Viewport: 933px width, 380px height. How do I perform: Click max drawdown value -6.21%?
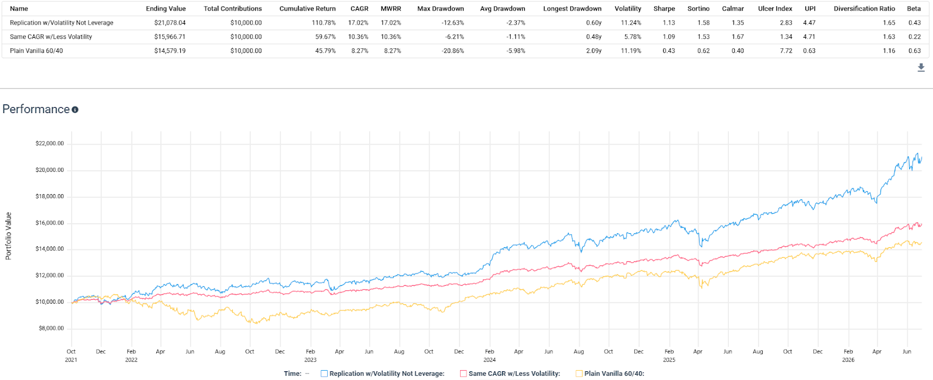tap(455, 37)
